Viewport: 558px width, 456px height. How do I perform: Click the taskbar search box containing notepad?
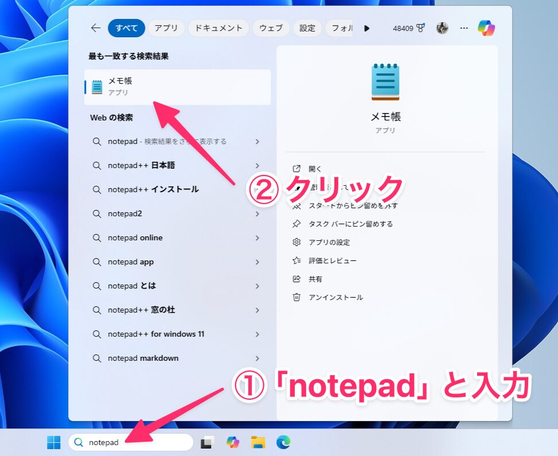tap(131, 442)
